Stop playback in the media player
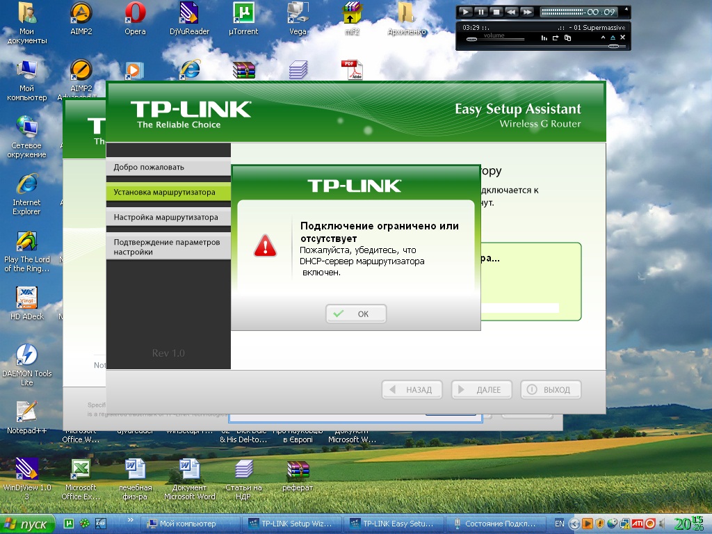 pyautogui.click(x=496, y=12)
